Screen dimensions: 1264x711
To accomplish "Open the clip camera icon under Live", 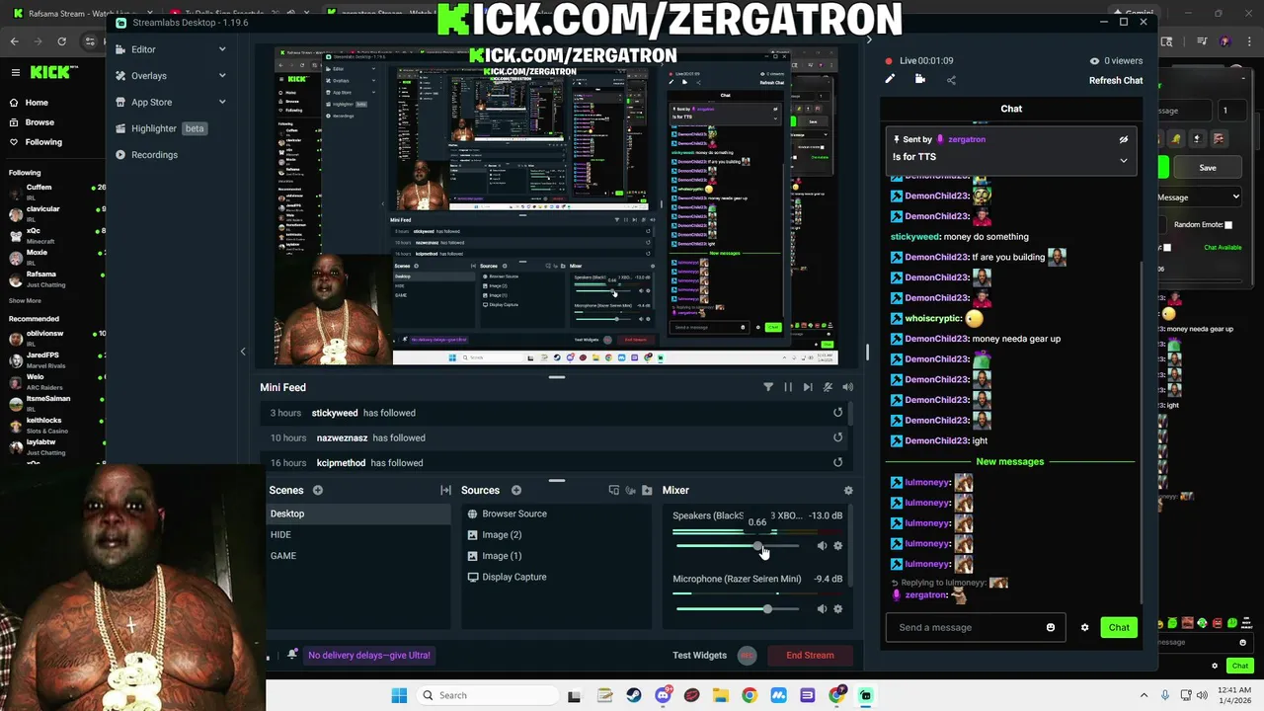I will coord(920,79).
